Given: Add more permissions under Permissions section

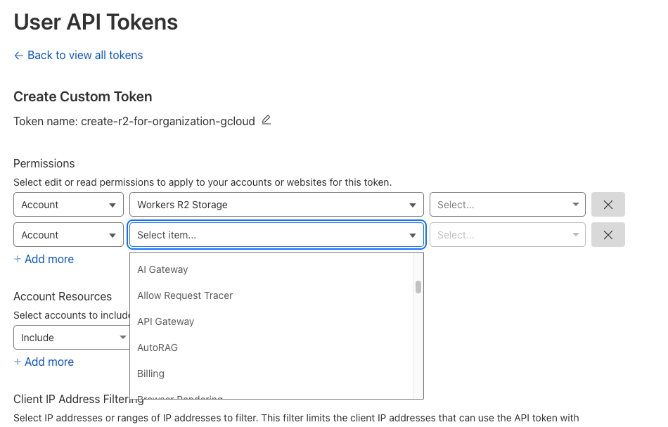Looking at the screenshot, I should tap(44, 259).
